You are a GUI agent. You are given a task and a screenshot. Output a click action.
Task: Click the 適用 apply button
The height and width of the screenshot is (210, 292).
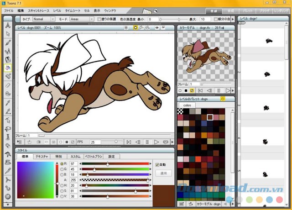click(x=163, y=173)
